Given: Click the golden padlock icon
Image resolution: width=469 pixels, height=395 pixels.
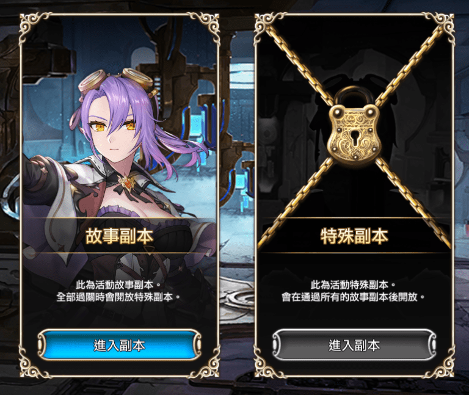Looking at the screenshot, I should click(x=354, y=129).
